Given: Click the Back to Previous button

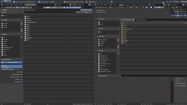Looking at the screenshot, I should pos(30,5).
